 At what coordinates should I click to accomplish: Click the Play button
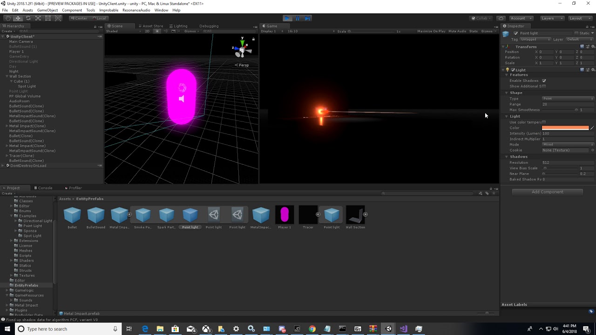pyautogui.click(x=287, y=18)
